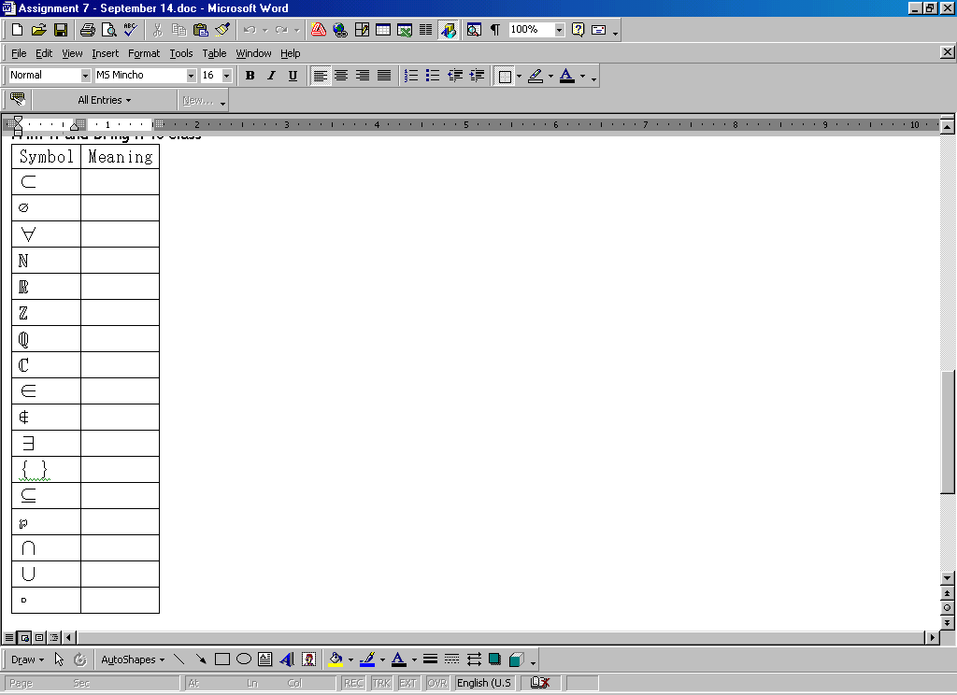Create a new blank document

point(17,30)
